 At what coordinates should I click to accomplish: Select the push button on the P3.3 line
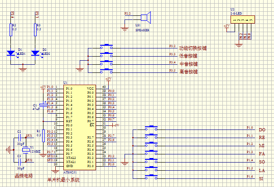[106, 55]
